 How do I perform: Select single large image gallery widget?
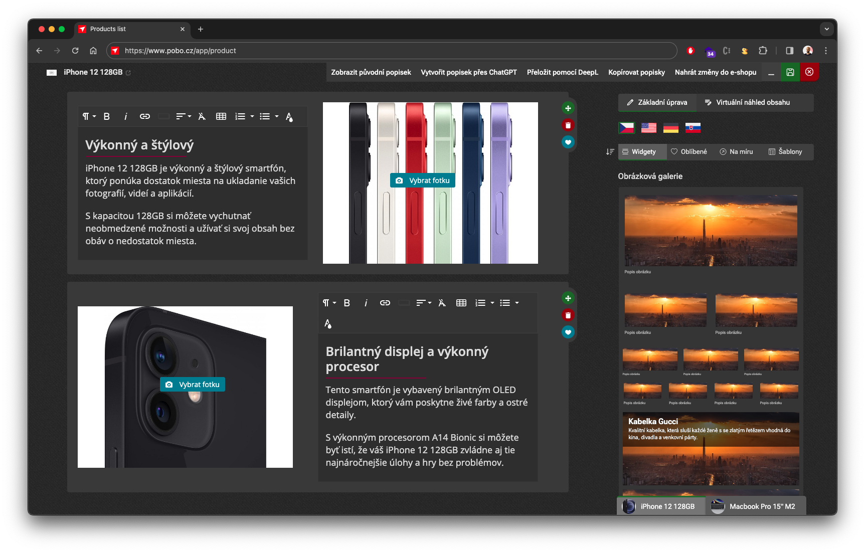point(711,235)
